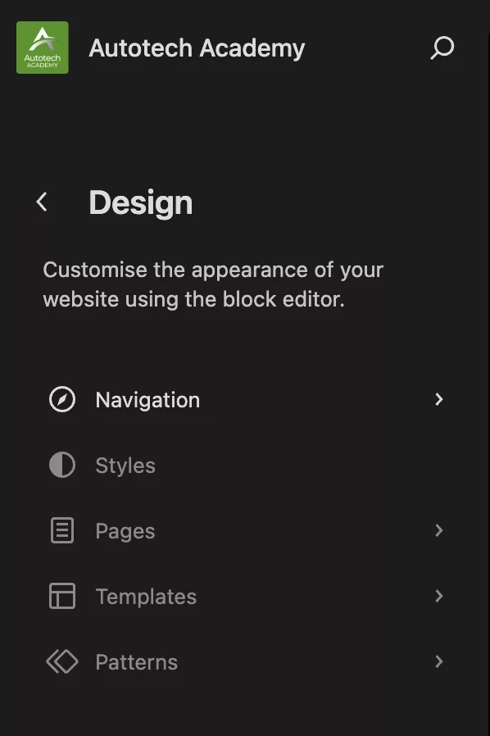Expand Navigation using its right chevron

coord(439,399)
